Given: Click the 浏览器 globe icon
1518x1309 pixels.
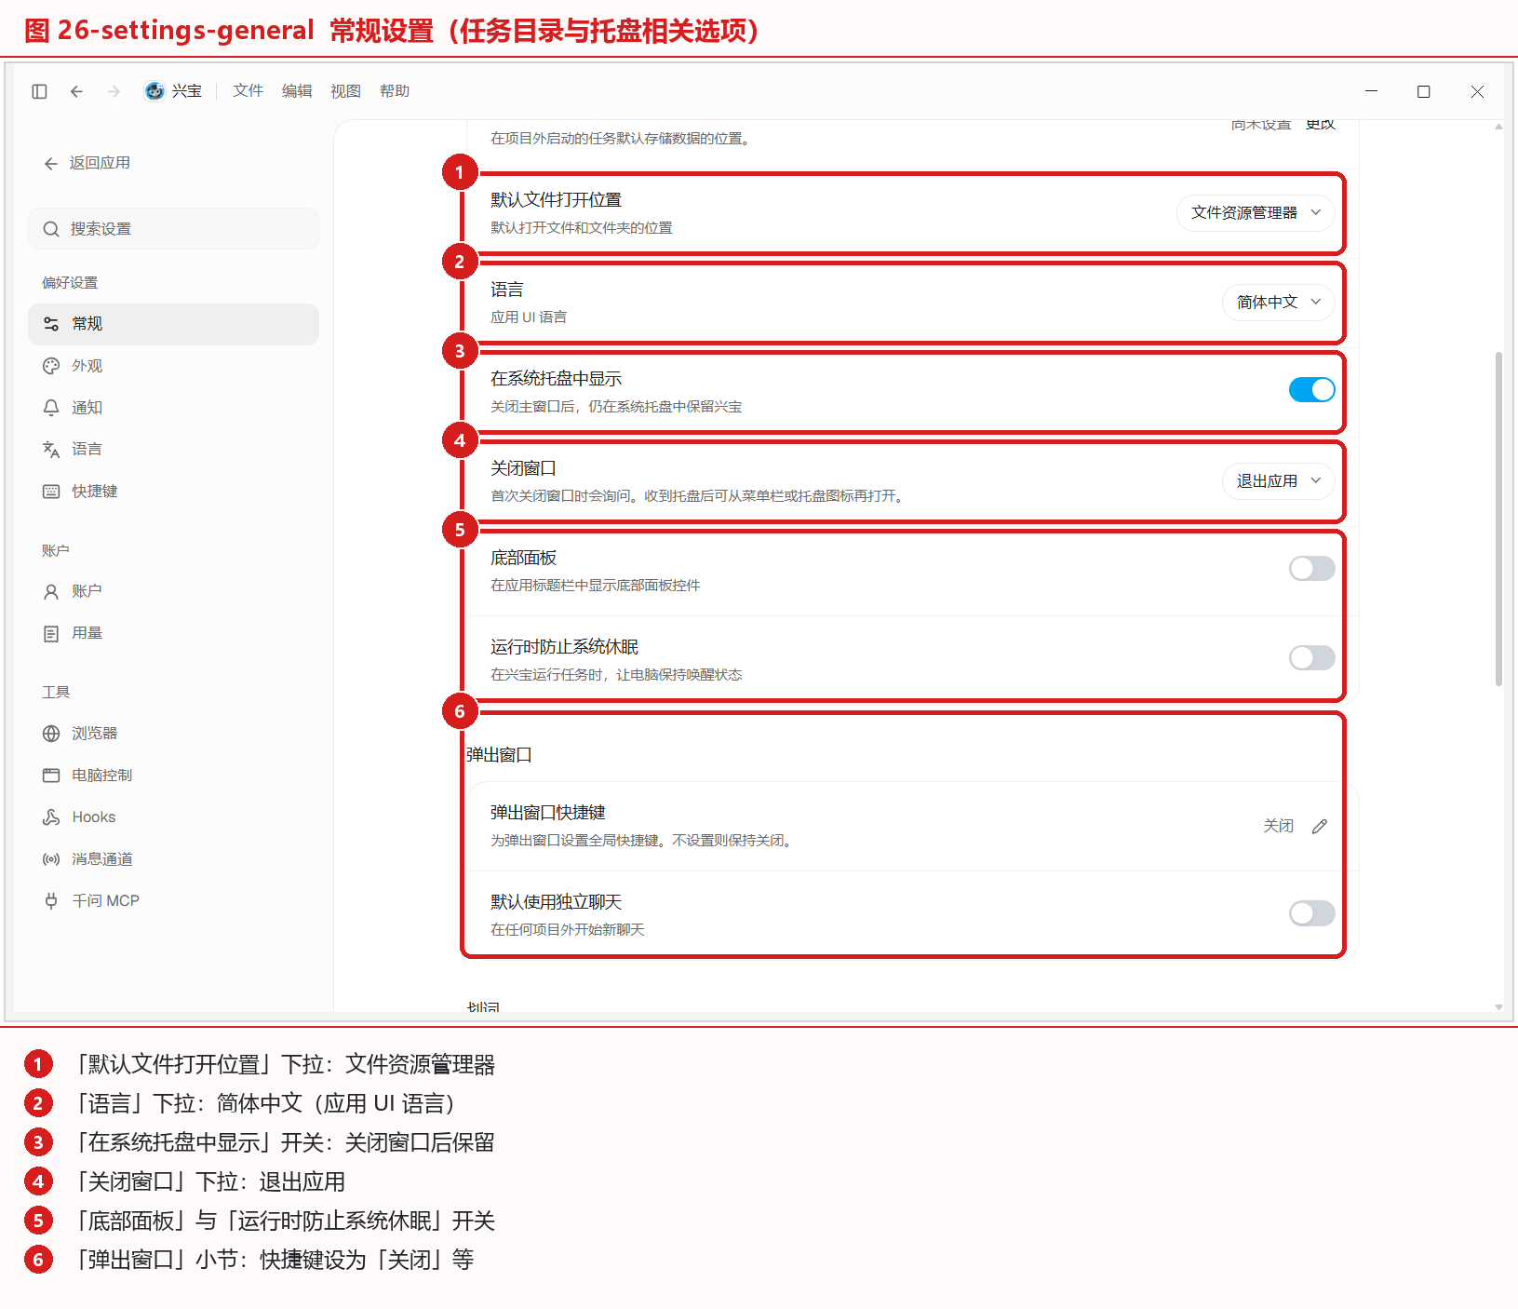Looking at the screenshot, I should point(51,734).
